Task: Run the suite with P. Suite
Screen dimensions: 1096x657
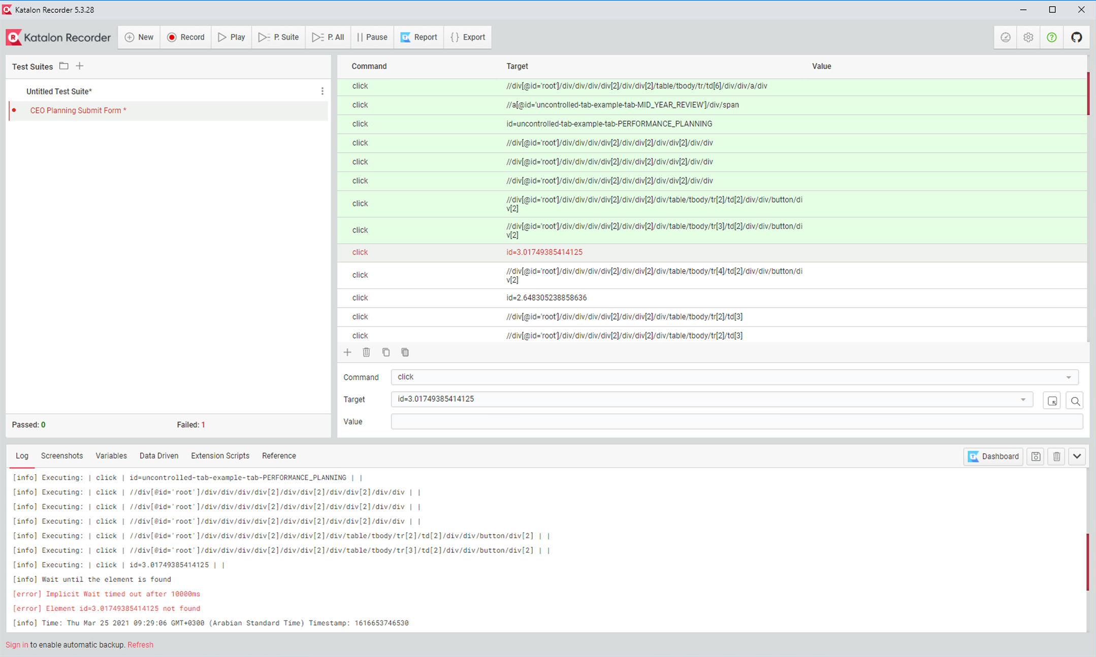Action: pyautogui.click(x=279, y=37)
